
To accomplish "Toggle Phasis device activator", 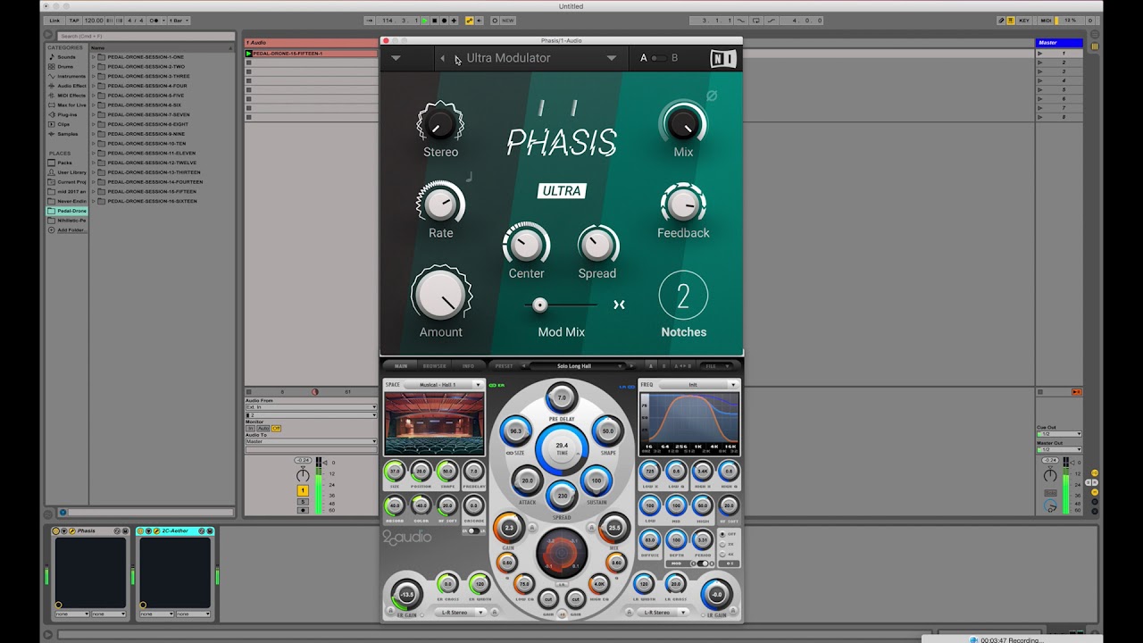I will (x=55, y=531).
